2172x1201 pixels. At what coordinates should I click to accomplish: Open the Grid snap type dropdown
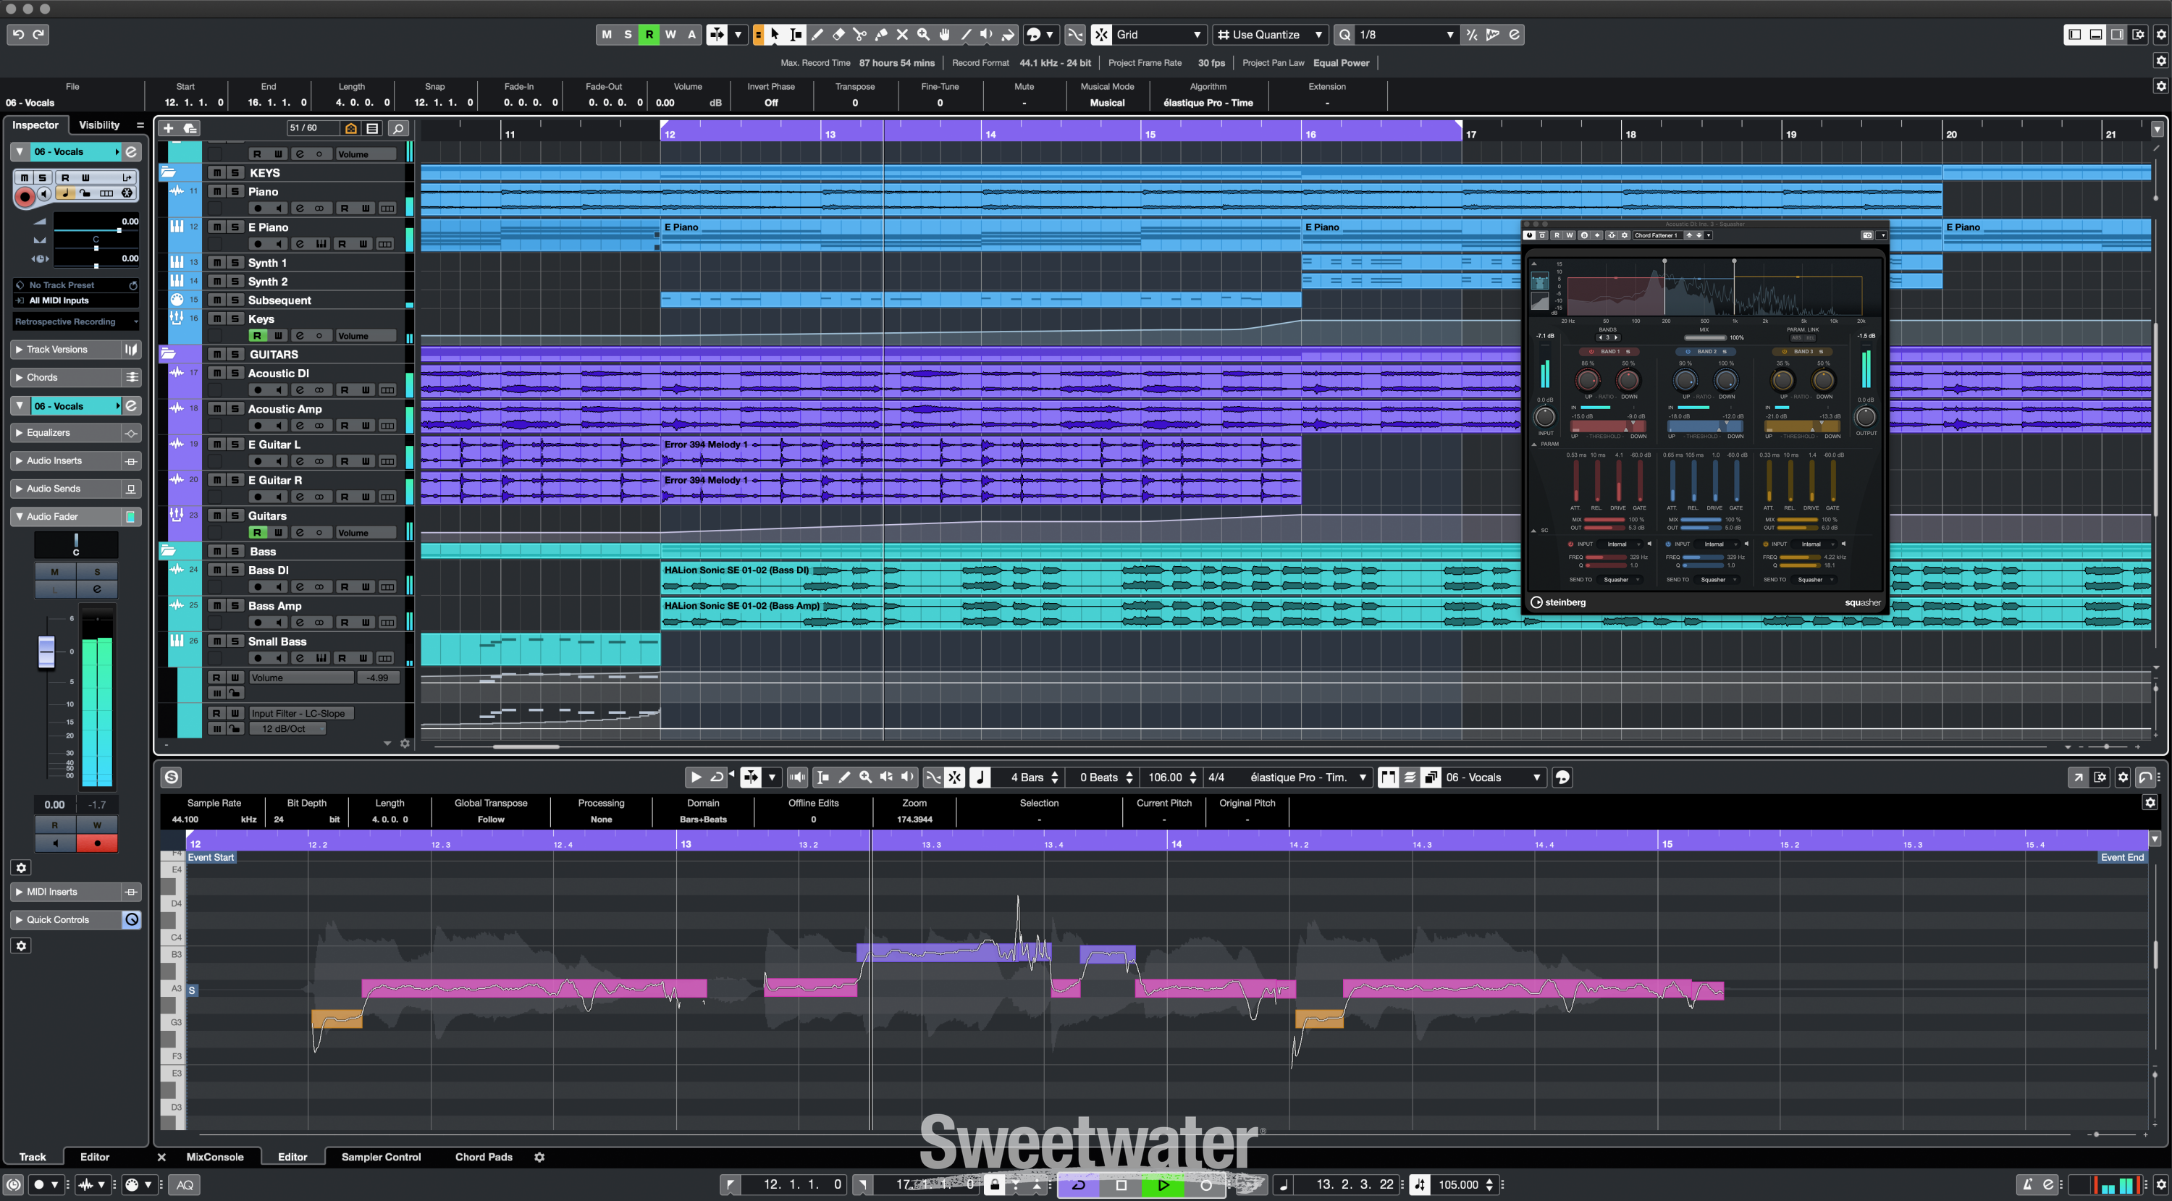(x=1158, y=35)
